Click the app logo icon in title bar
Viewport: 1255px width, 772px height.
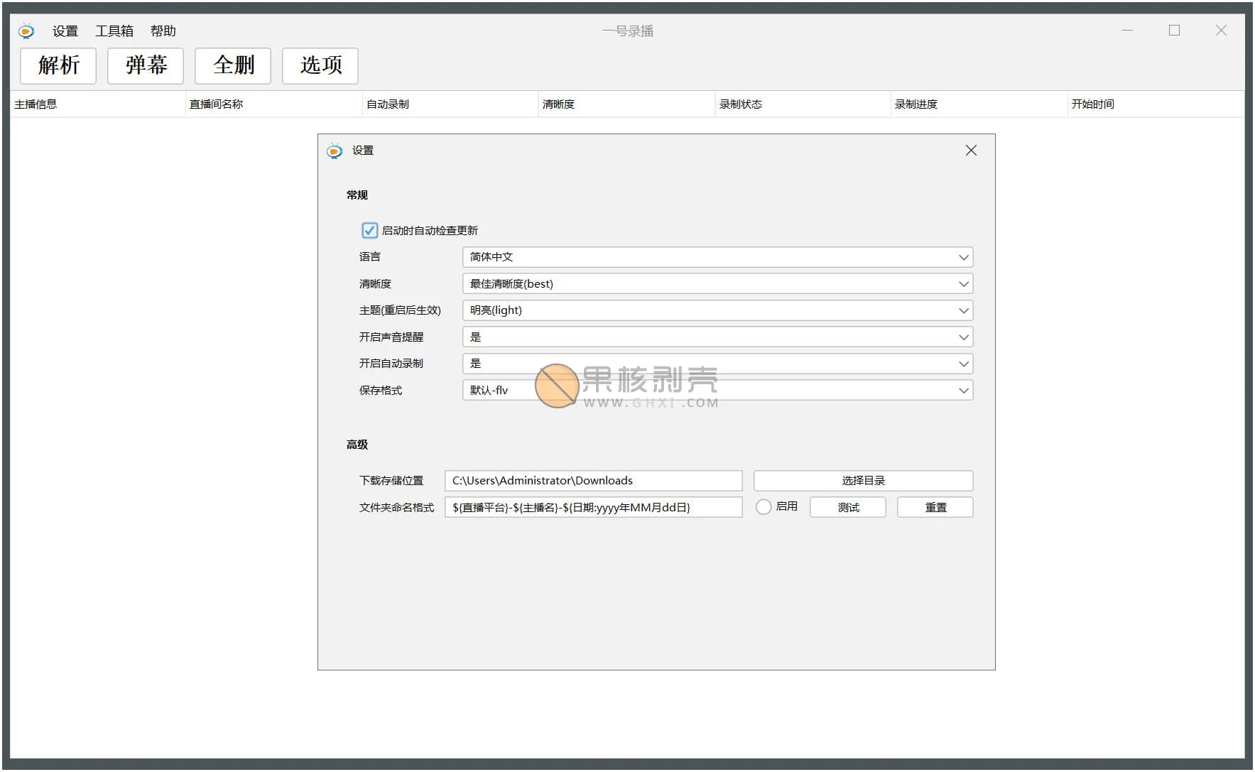coord(26,31)
